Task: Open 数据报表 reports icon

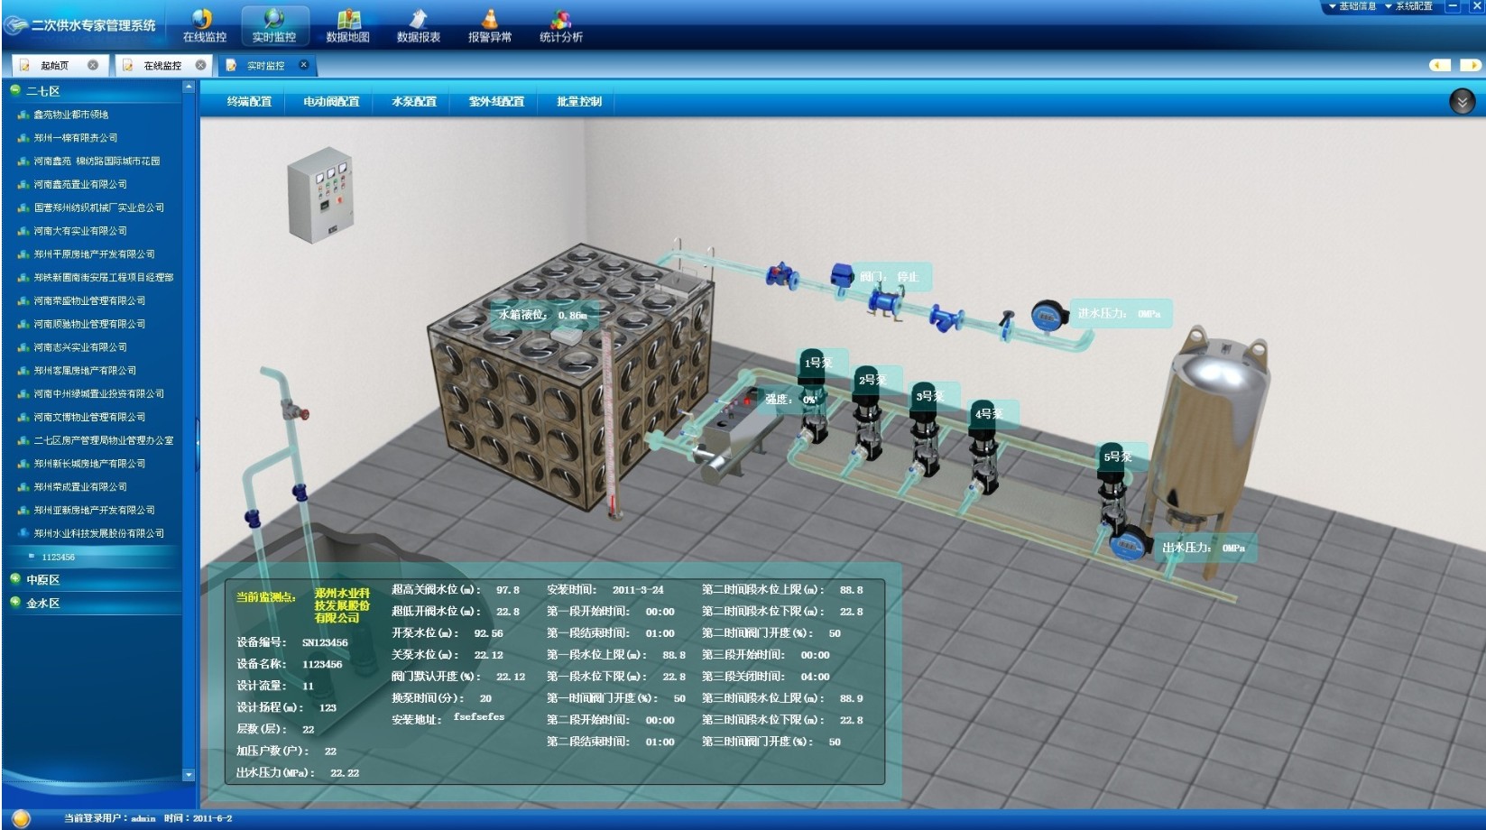Action: pyautogui.click(x=418, y=24)
